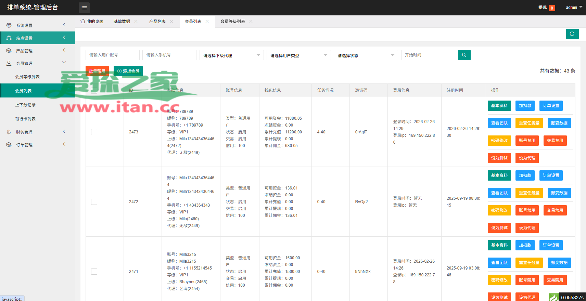
Task: Close the 基础数据 tab with its X
Action: pos(136,21)
